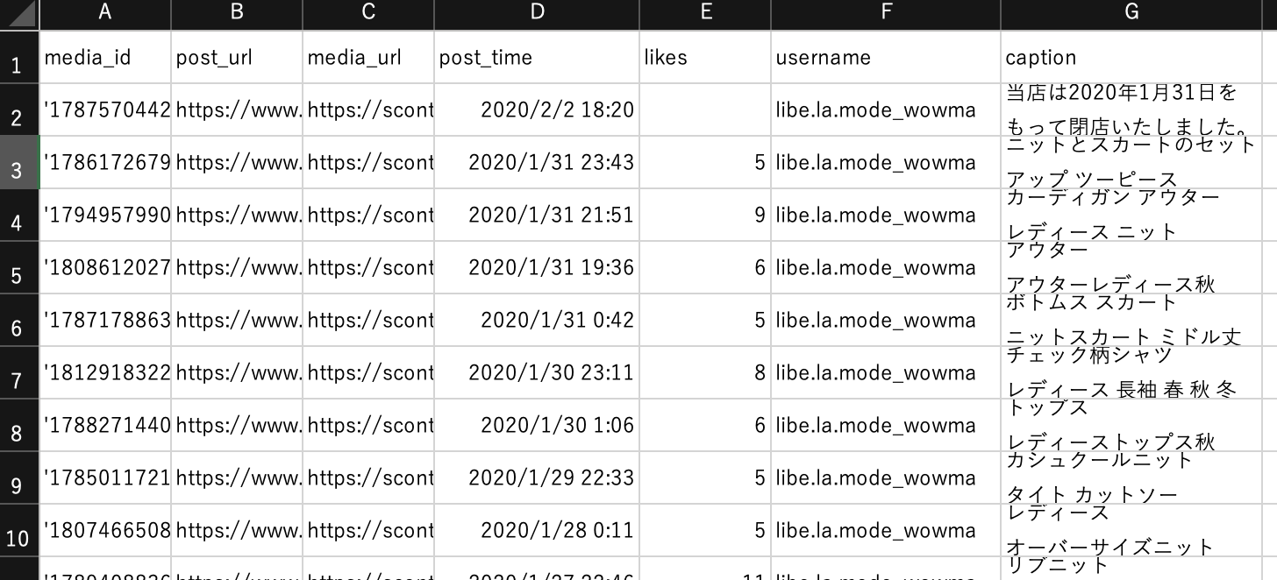This screenshot has width=1277, height=580.
Task: Select the cell with date 2020/1/31 23:43
Action: click(x=537, y=162)
